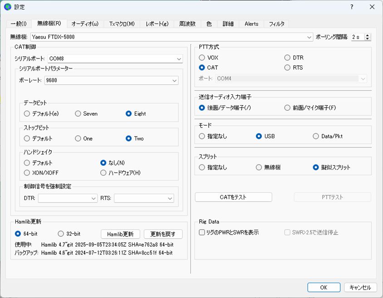The height and width of the screenshot is (298, 383).
Task: Enable リグのPWRとSWRを表示 checkbox
Action: tap(202, 232)
